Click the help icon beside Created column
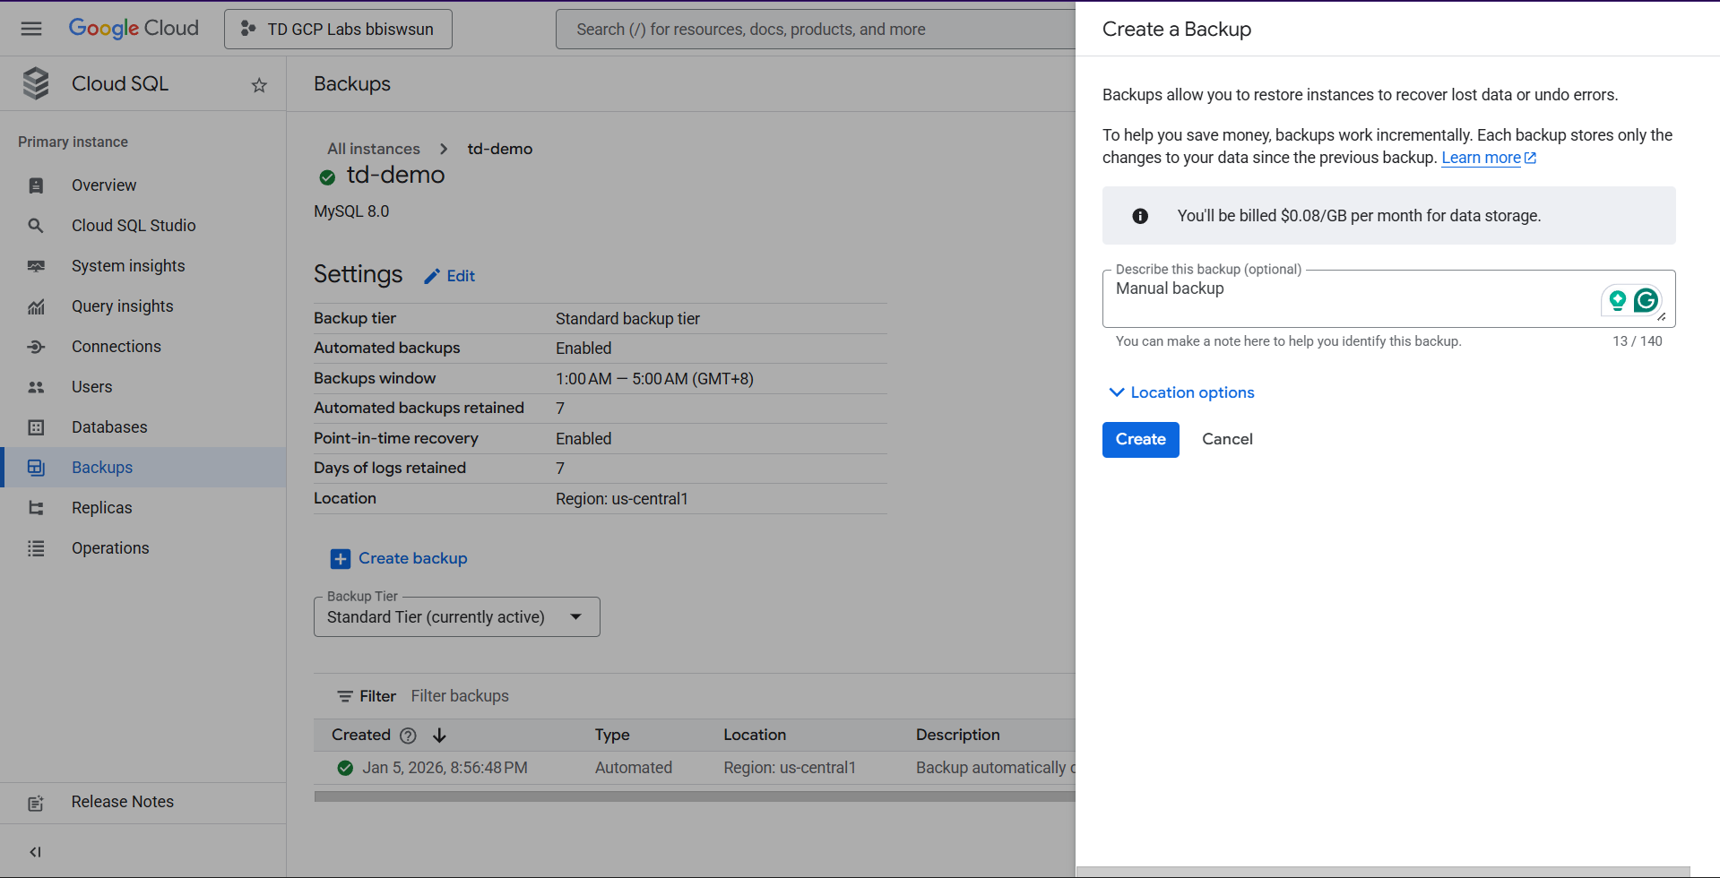 408,736
